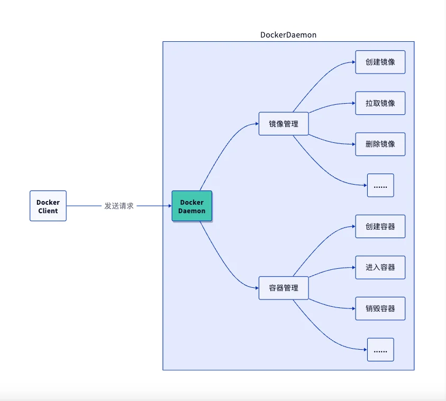Select the ellipsis box below 销毁容器

(x=380, y=350)
